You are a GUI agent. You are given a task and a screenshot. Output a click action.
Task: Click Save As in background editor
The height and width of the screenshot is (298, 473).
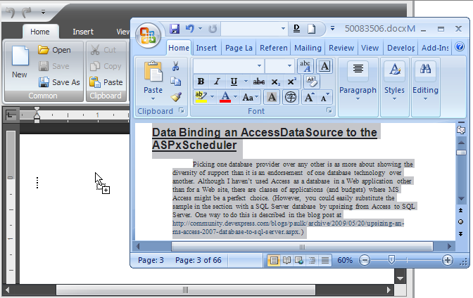pyautogui.click(x=59, y=82)
